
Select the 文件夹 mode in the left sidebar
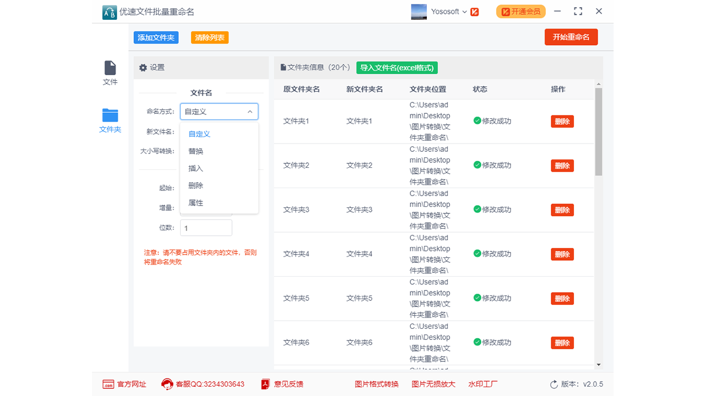(x=110, y=120)
